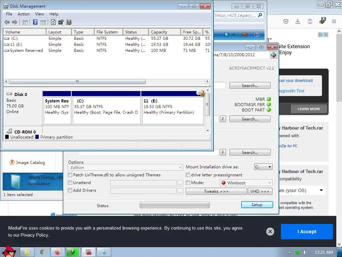
Task: Click the VHD >>> button
Action: pos(260,191)
